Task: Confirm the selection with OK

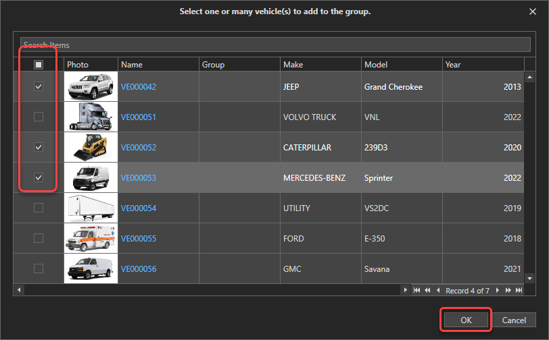Action: [x=466, y=320]
